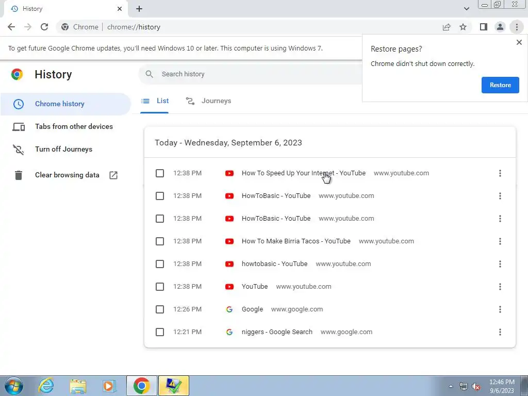Click the Chrome logo next to History title
The image size is (528, 396).
(x=17, y=74)
